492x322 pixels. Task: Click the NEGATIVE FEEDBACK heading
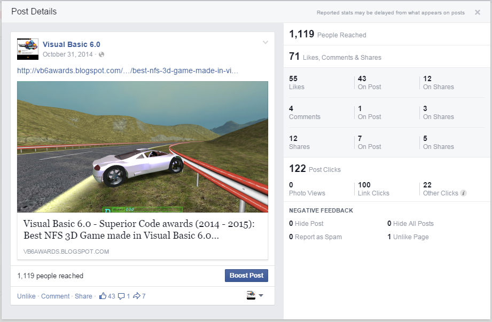click(321, 210)
